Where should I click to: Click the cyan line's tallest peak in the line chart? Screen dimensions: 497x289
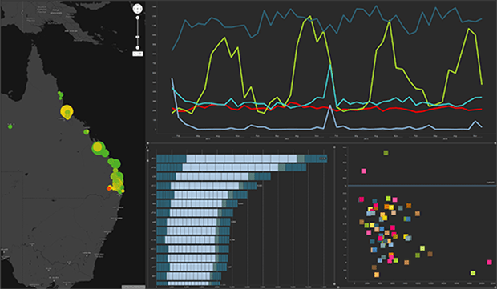coord(330,65)
